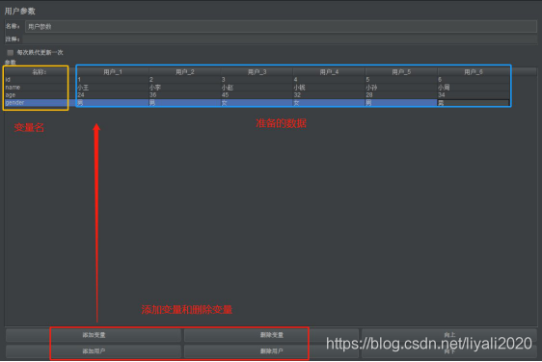Select the name cell 小李
The image size is (542, 362).
(x=185, y=88)
